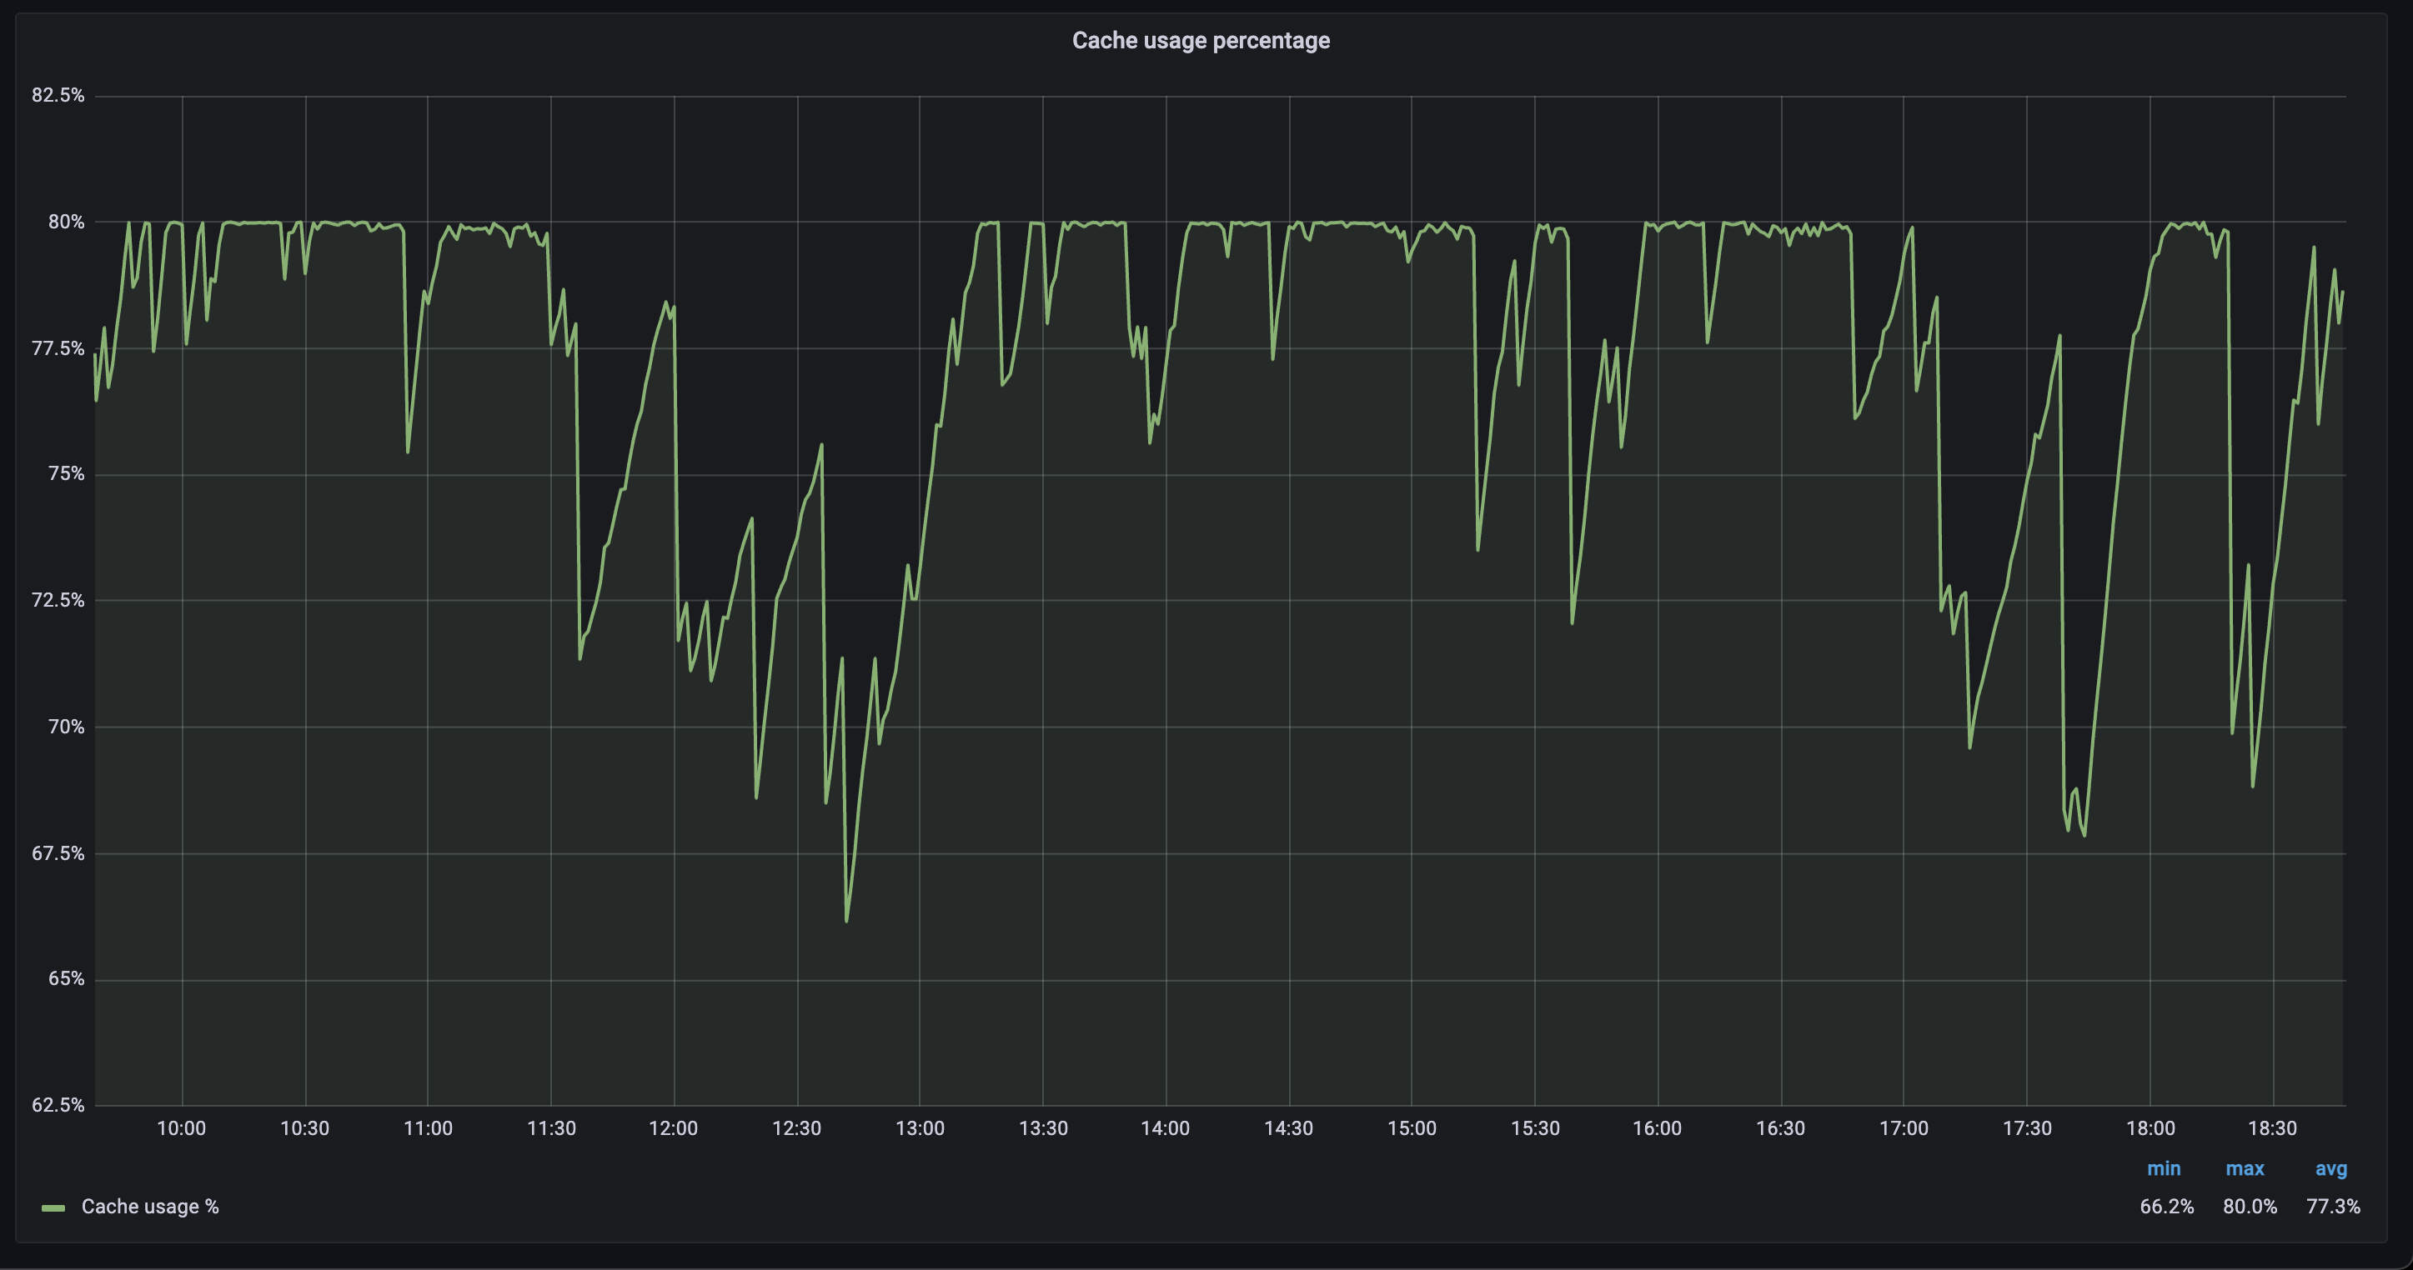Click the 17:00 x-axis time label

click(x=1903, y=1127)
